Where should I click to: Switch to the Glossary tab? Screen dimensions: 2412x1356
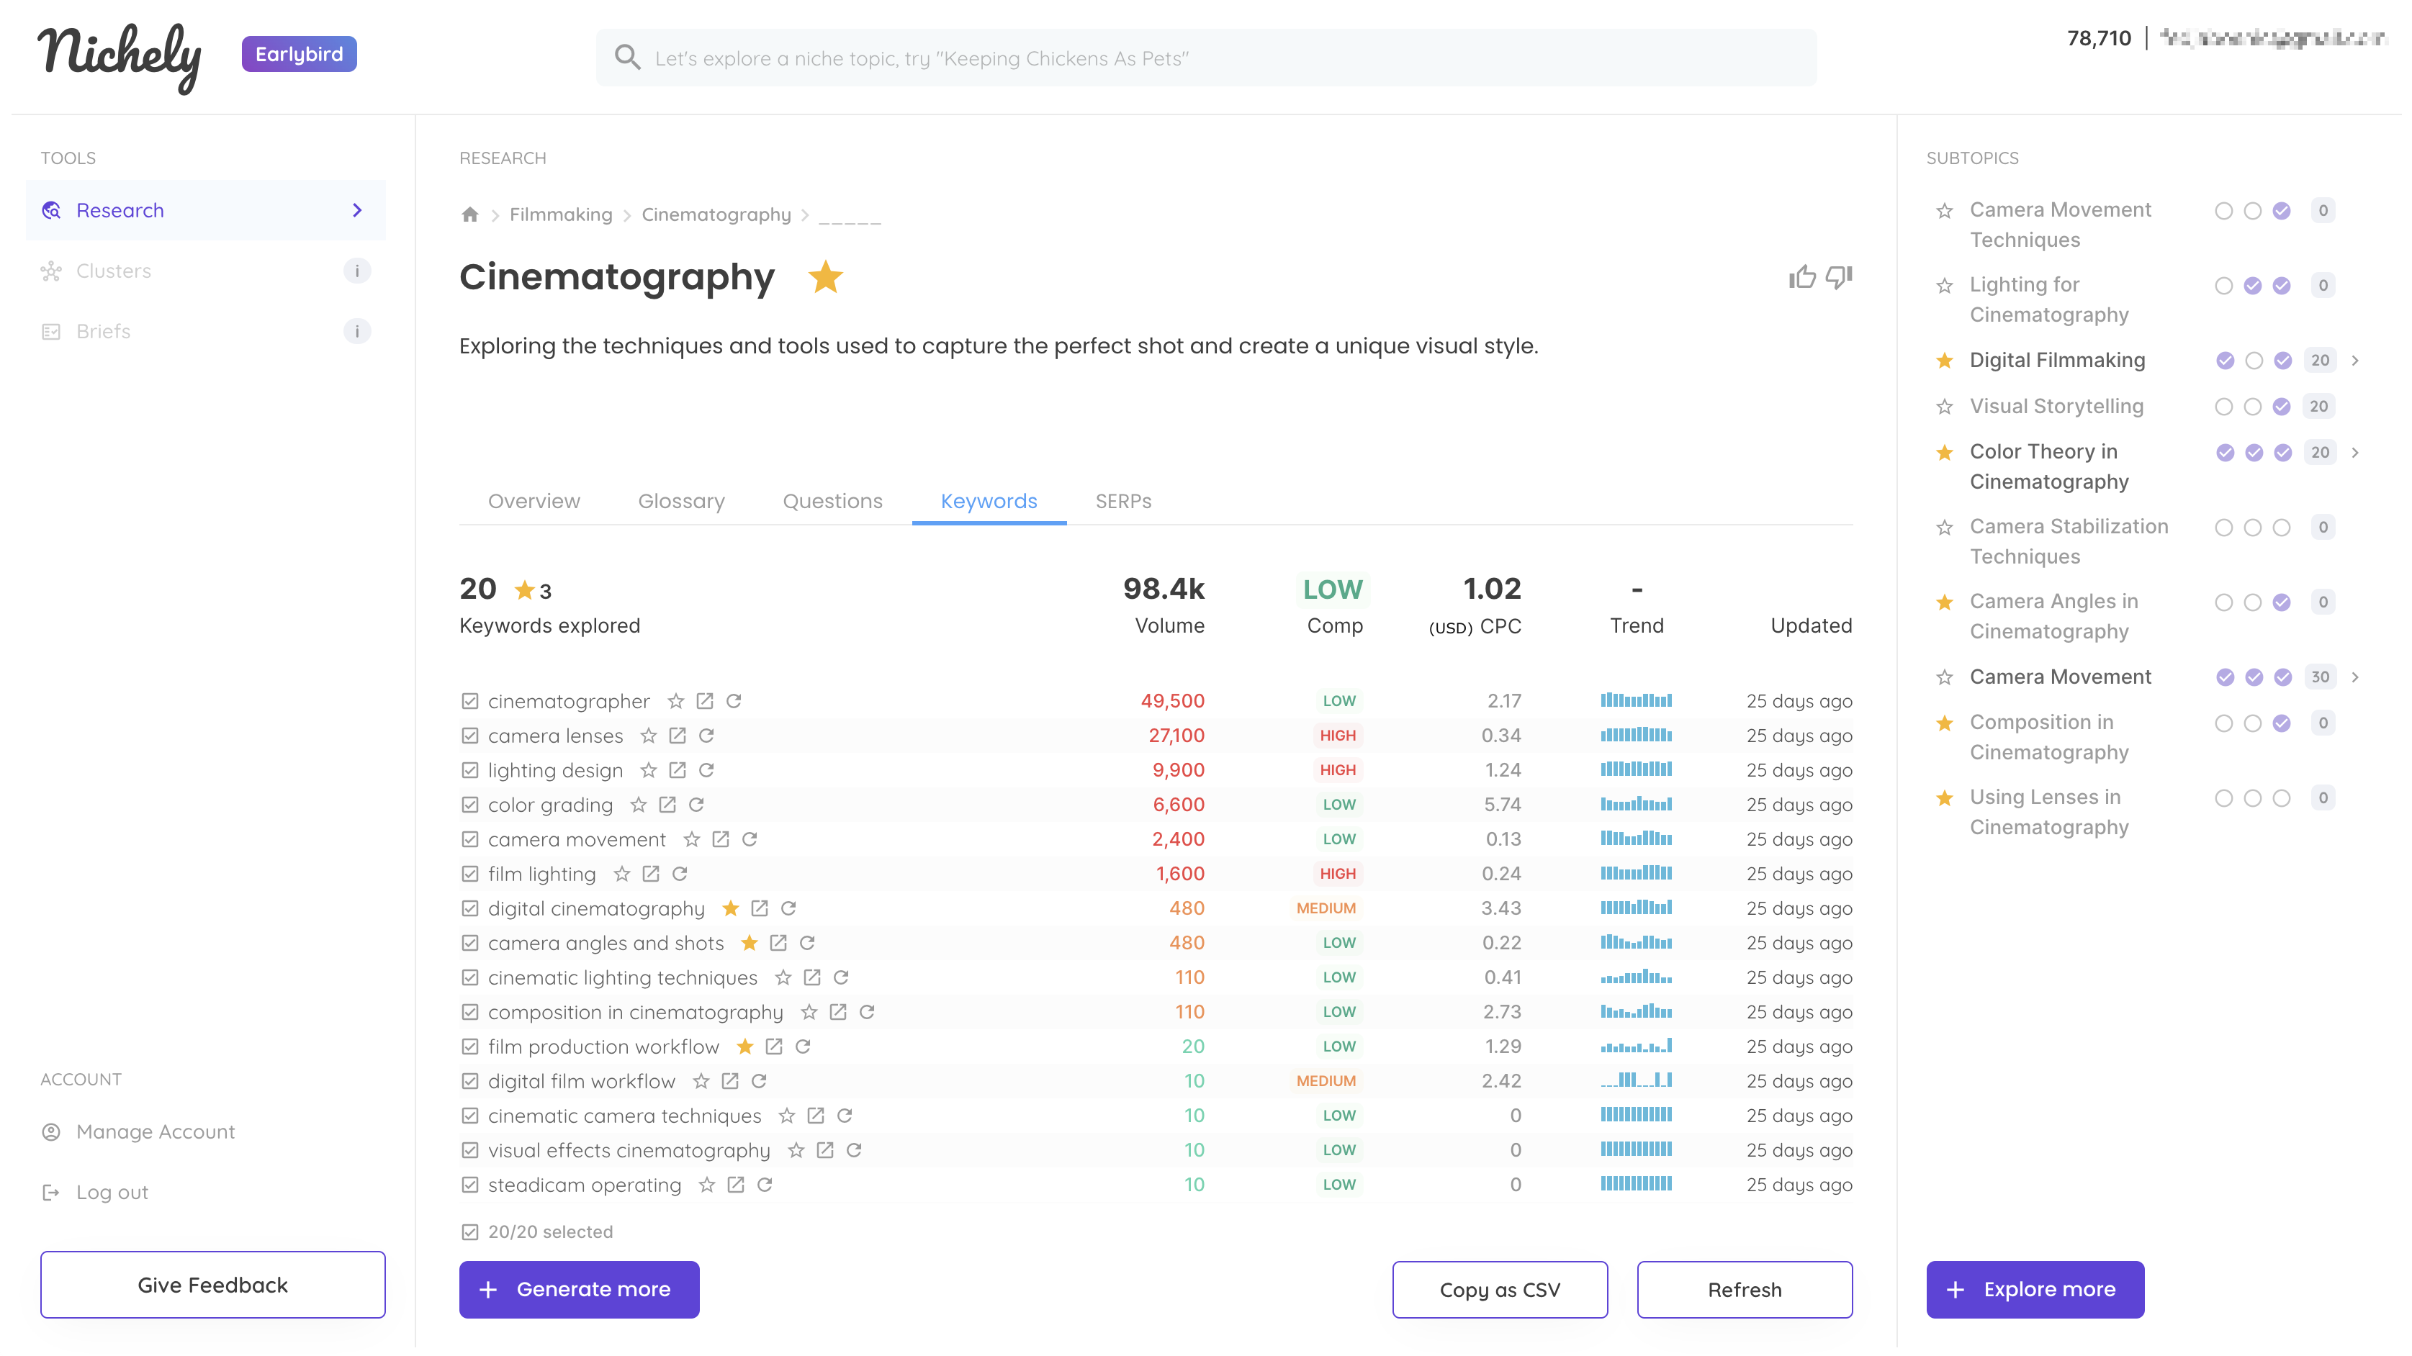[680, 501]
